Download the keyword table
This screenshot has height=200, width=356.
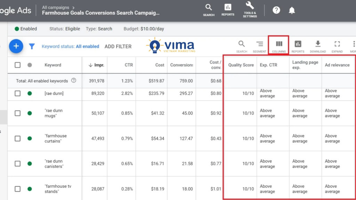click(x=318, y=47)
